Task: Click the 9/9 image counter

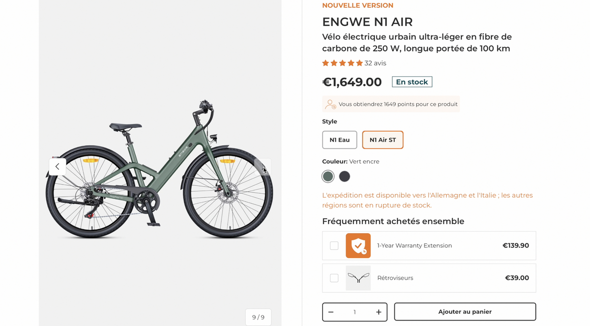Action: click(x=258, y=317)
